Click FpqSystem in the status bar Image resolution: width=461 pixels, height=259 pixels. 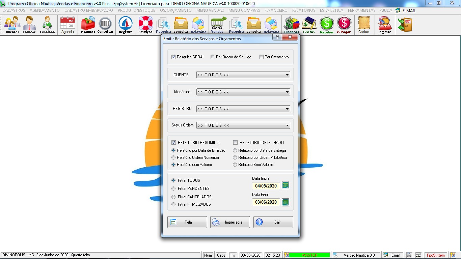click(x=436, y=255)
